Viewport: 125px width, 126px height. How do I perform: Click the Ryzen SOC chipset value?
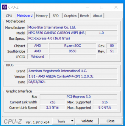73,46
